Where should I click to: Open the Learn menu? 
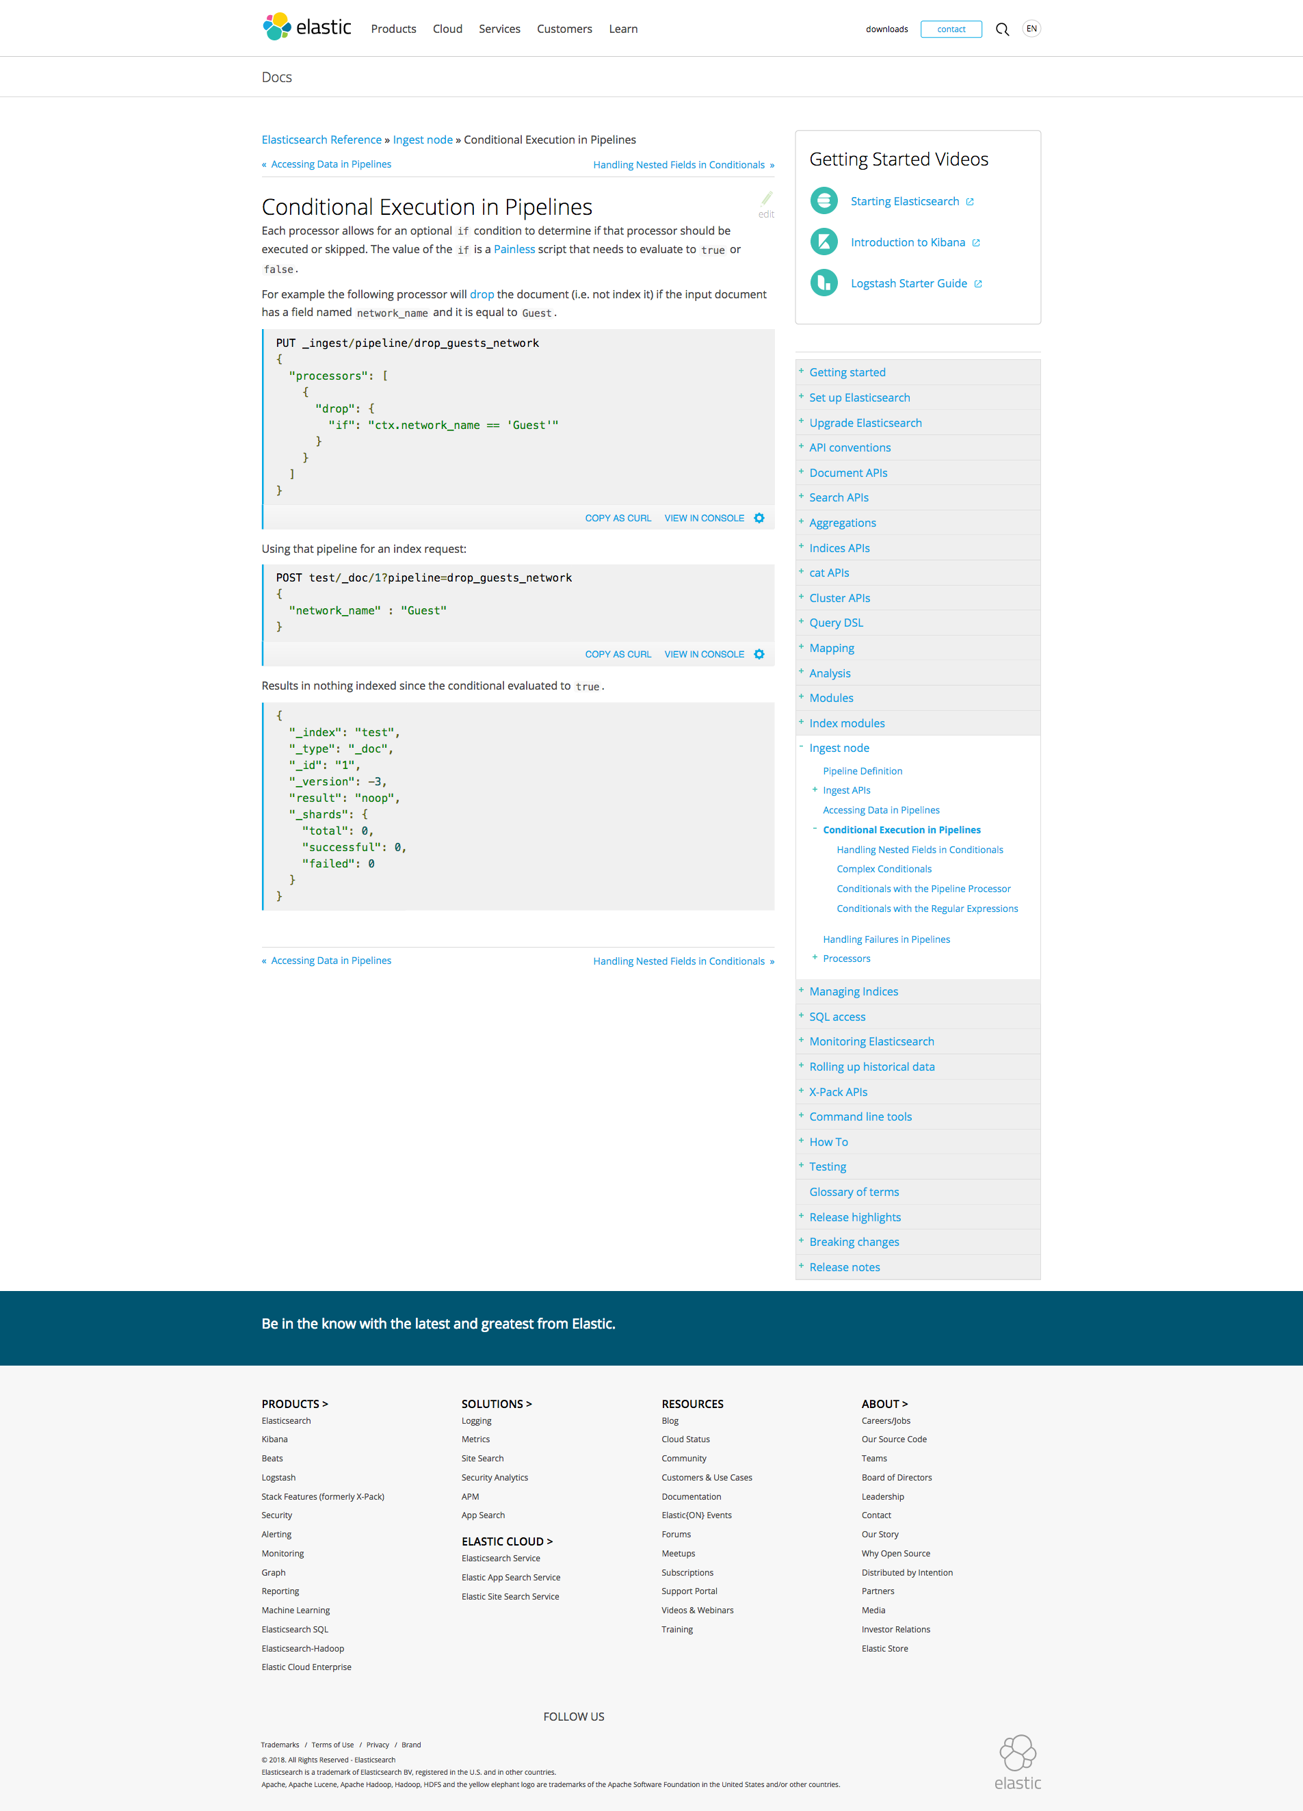tap(622, 29)
